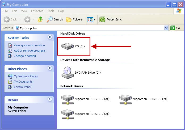The width and height of the screenshot is (185, 130).
Task: Select the network drive support (X:)
Action: pyautogui.click(x=68, y=99)
